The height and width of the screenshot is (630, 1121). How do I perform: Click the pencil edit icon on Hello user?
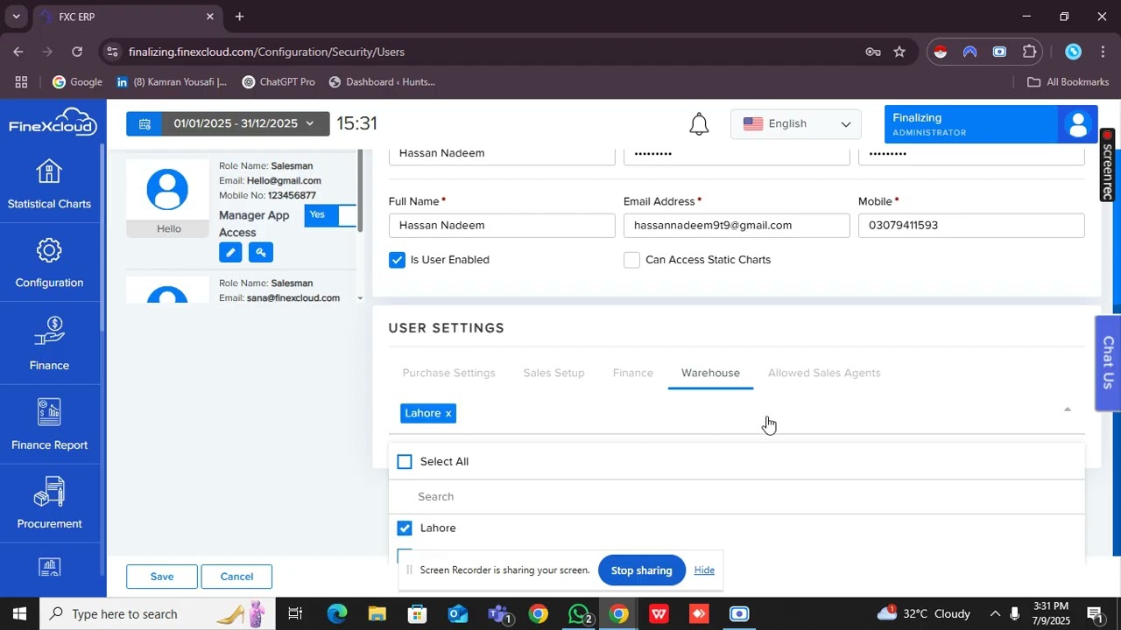(x=230, y=253)
